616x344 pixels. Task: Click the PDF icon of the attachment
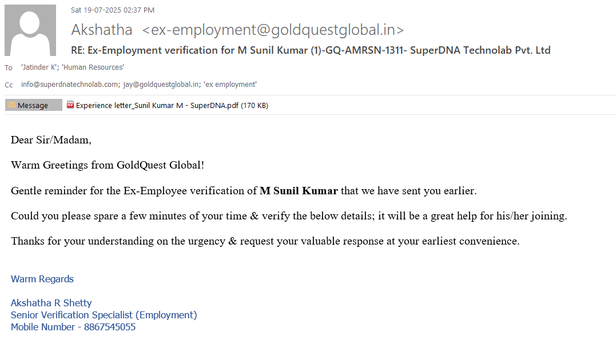pos(70,105)
